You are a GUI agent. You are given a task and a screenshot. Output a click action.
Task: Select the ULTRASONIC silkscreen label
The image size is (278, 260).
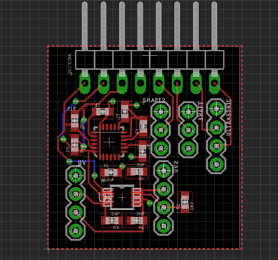(x=228, y=118)
